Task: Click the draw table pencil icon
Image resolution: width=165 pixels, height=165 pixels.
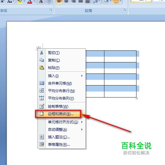Action: click(42, 106)
